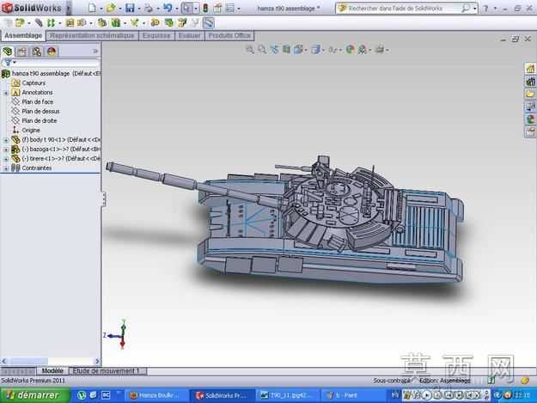
Task: Undo the last action with the blue arrow
Action: (168, 8)
